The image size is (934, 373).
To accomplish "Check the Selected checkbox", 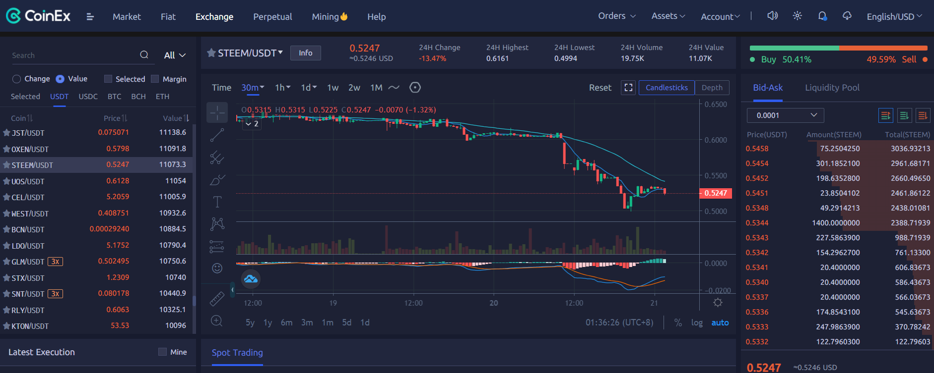I will click(x=108, y=79).
